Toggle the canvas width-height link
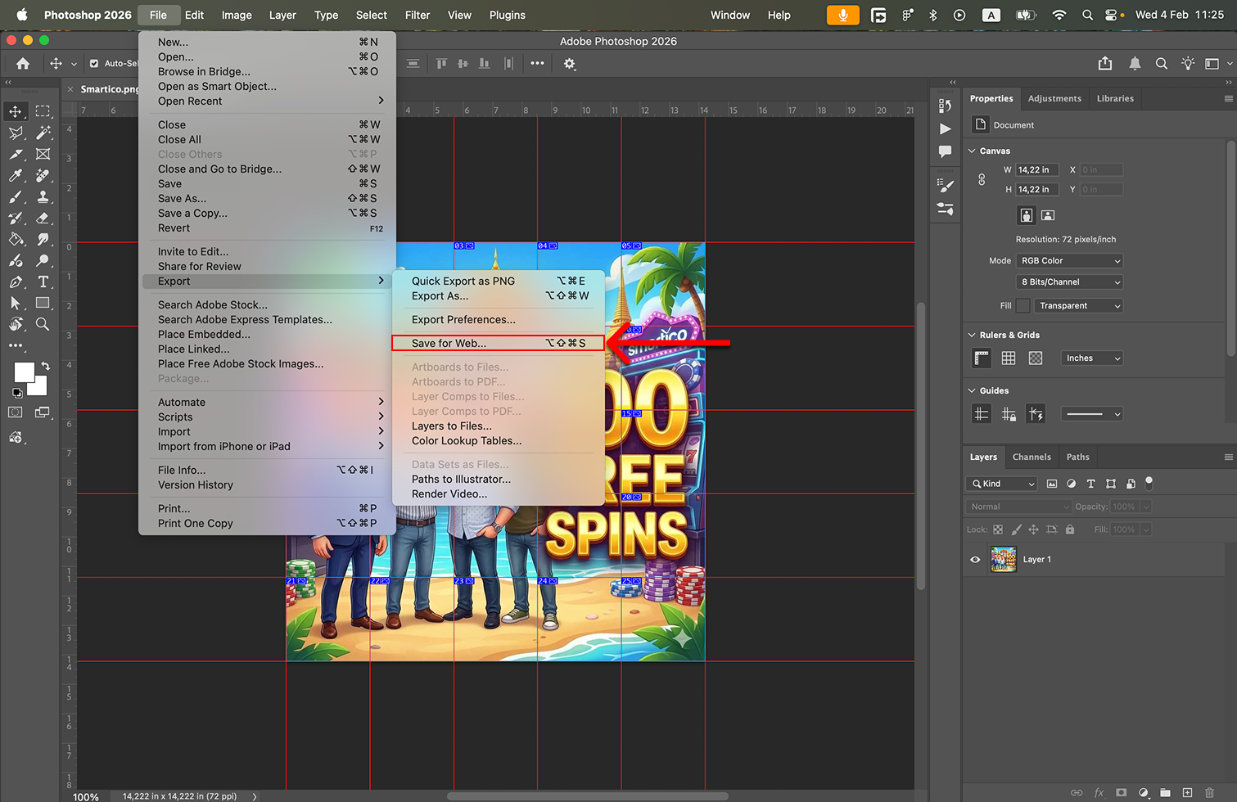This screenshot has height=802, width=1237. tap(982, 179)
